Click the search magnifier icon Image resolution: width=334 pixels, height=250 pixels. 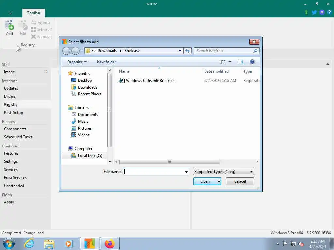coord(255,50)
